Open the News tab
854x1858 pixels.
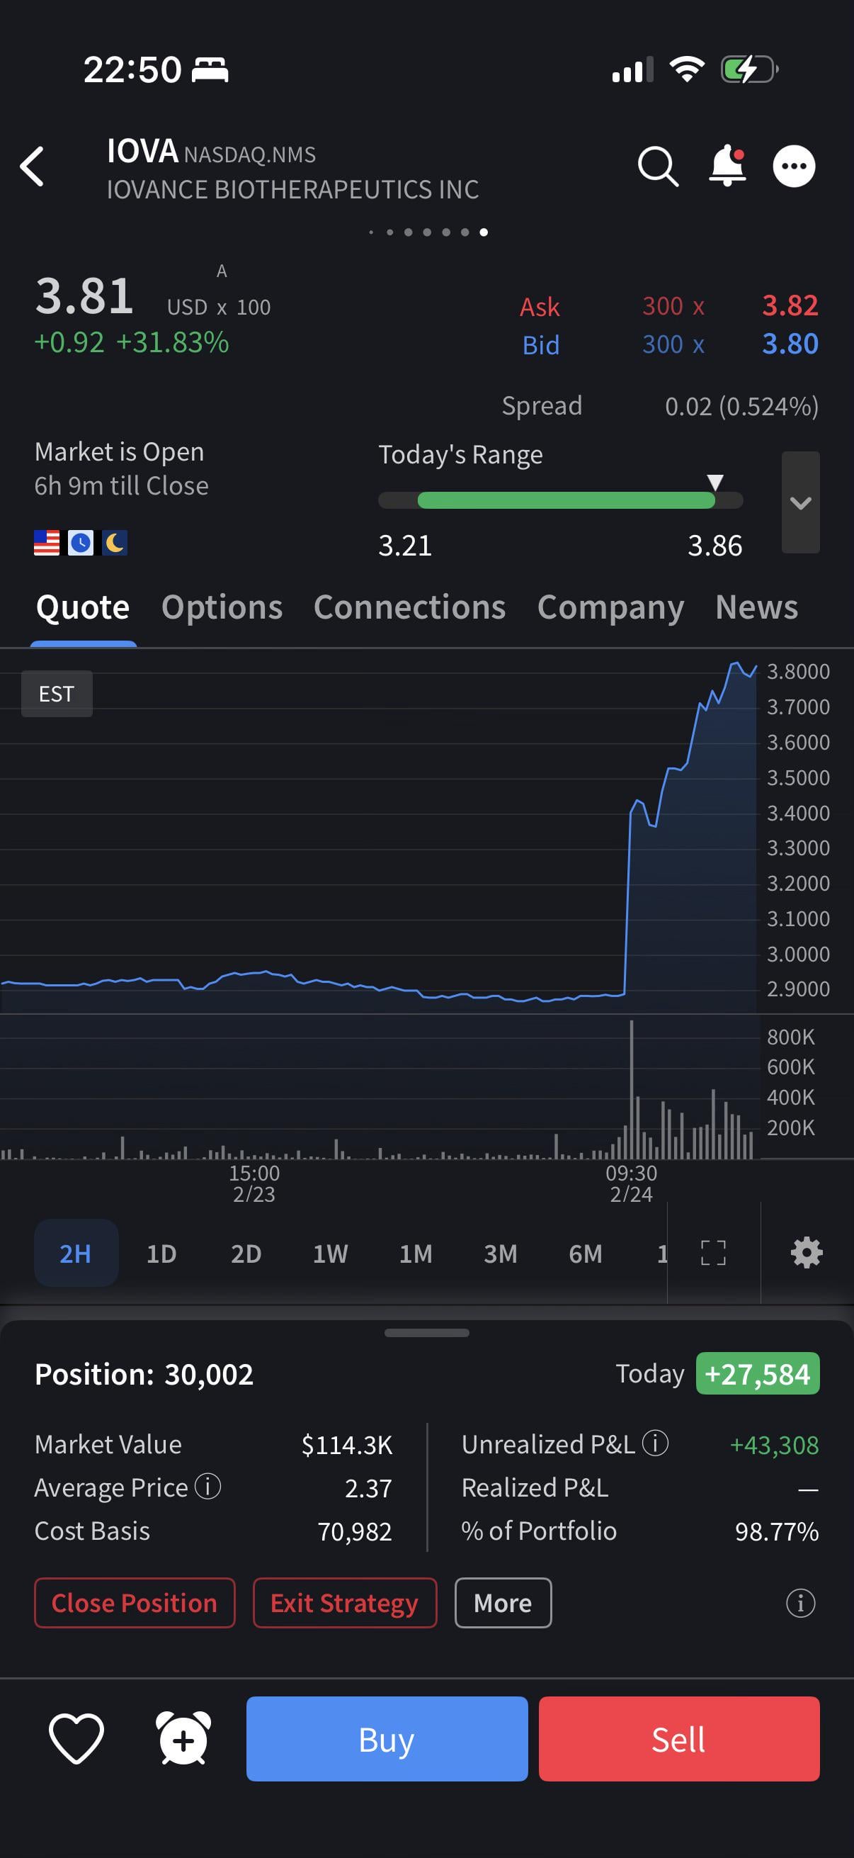pos(756,607)
